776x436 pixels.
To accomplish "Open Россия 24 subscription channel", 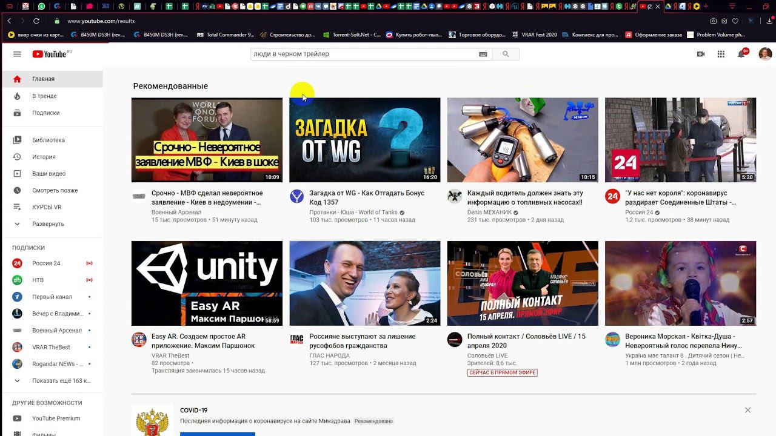I will click(x=52, y=263).
